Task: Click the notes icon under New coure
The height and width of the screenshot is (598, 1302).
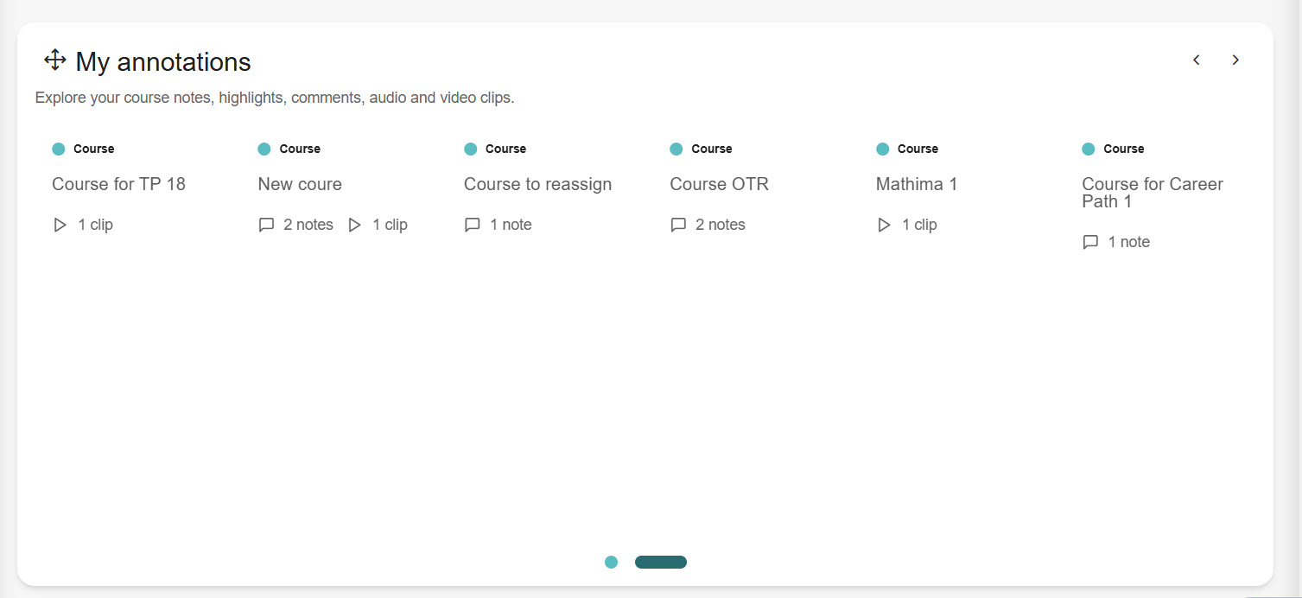Action: pyautogui.click(x=266, y=225)
